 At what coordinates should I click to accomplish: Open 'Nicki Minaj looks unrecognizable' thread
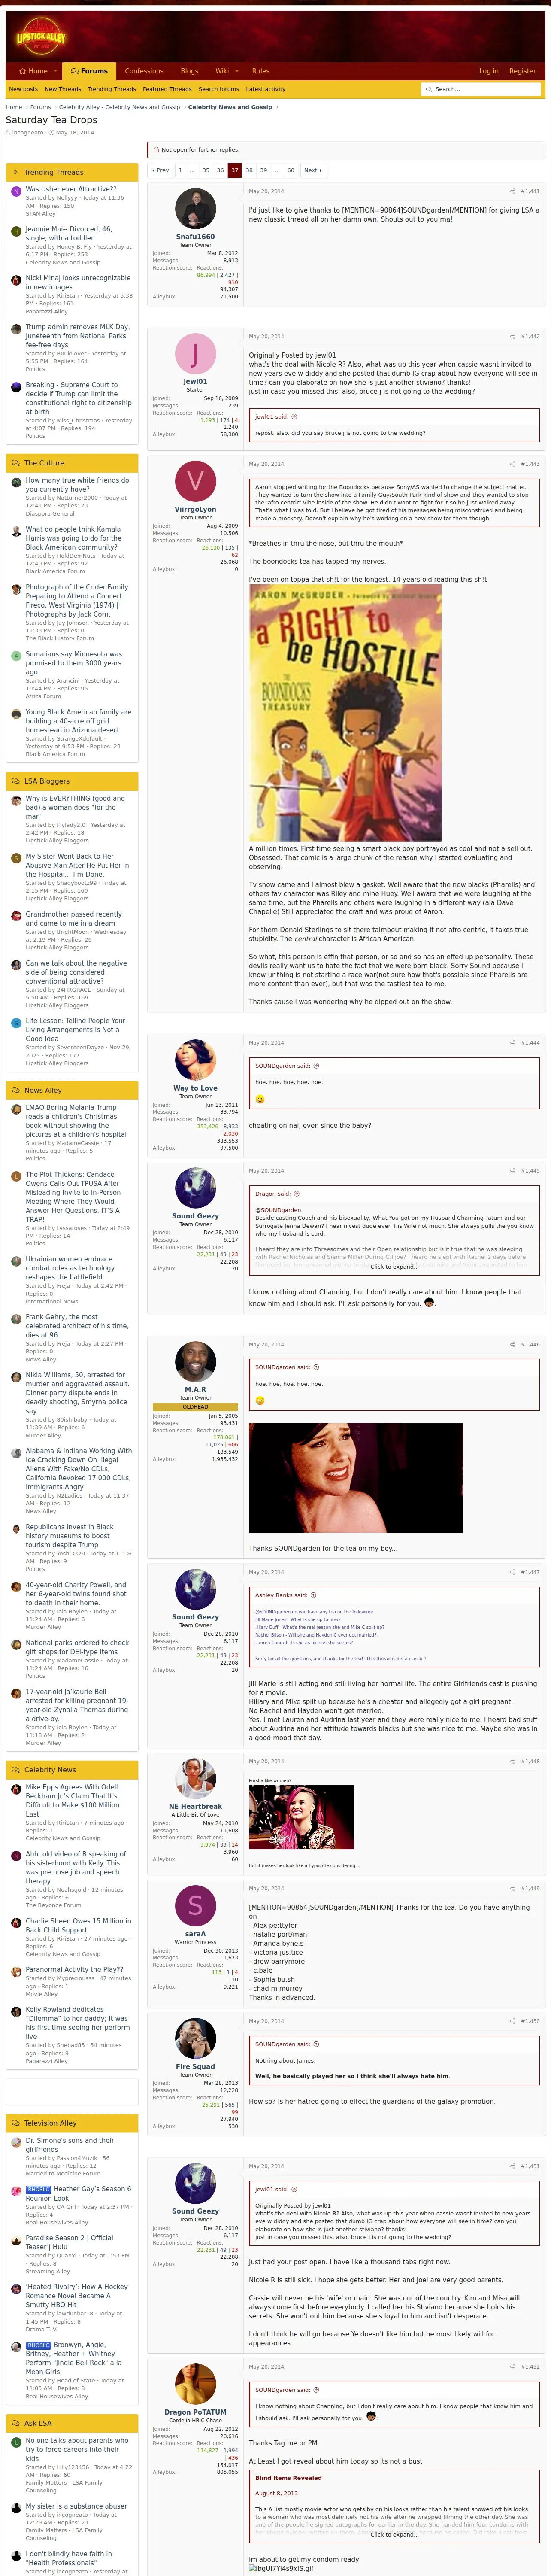78,282
